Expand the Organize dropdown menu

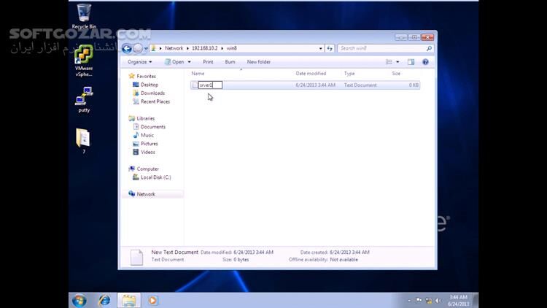[139, 62]
